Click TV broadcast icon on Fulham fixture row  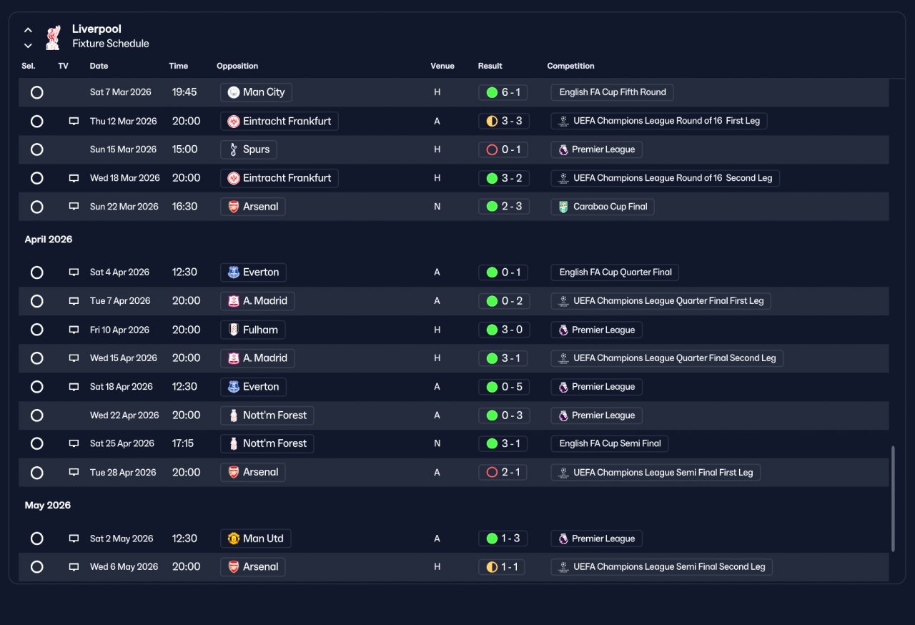[x=74, y=330]
